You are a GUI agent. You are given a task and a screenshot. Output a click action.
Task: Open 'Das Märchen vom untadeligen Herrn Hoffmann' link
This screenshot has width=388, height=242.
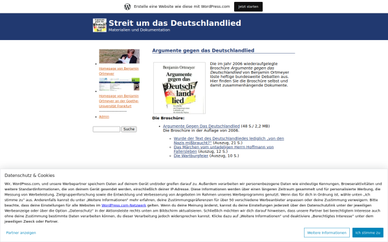[224, 149]
